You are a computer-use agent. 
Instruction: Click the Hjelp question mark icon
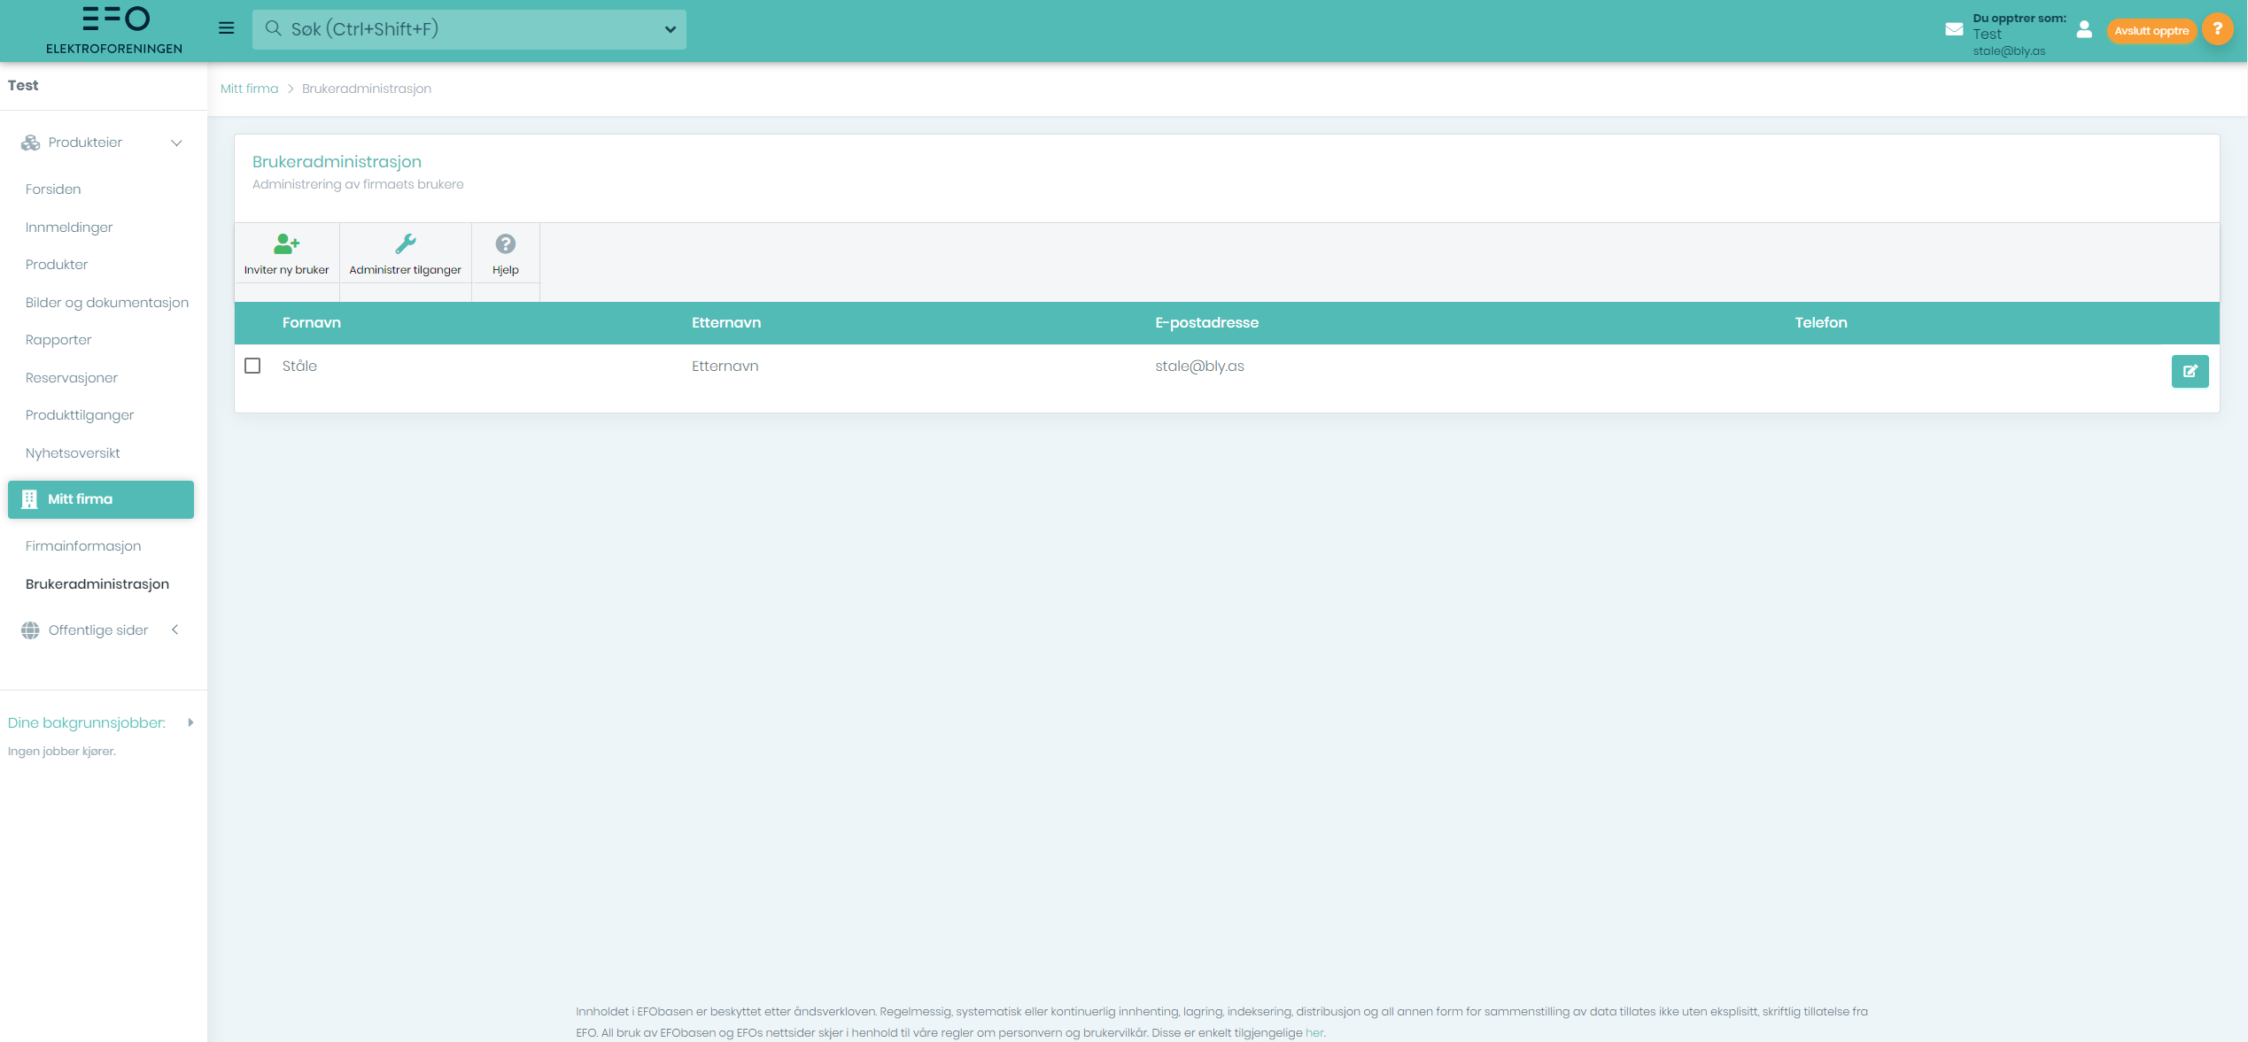[505, 244]
